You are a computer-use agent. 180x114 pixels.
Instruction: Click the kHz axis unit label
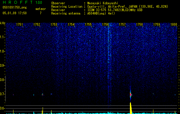tap(3, 23)
